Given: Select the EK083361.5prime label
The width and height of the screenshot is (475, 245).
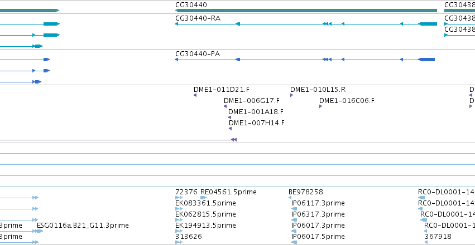Looking at the screenshot, I should 206,203.
